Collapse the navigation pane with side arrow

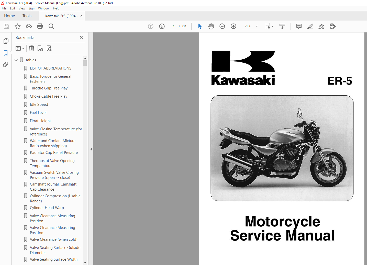pos(91,149)
